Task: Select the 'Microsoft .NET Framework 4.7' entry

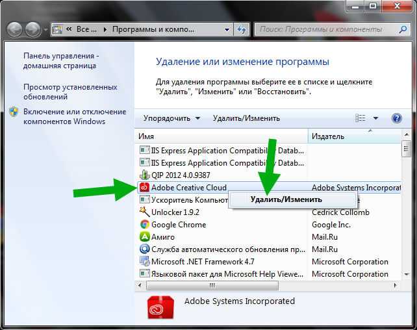Action: coord(203,262)
